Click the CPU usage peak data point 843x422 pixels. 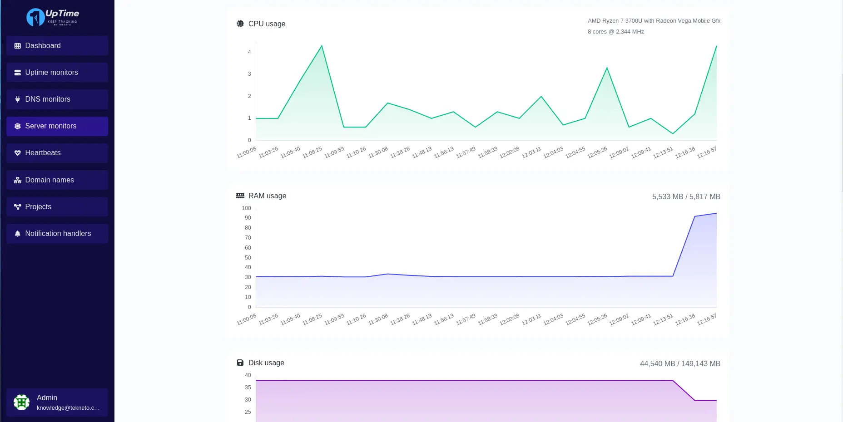[x=322, y=45]
